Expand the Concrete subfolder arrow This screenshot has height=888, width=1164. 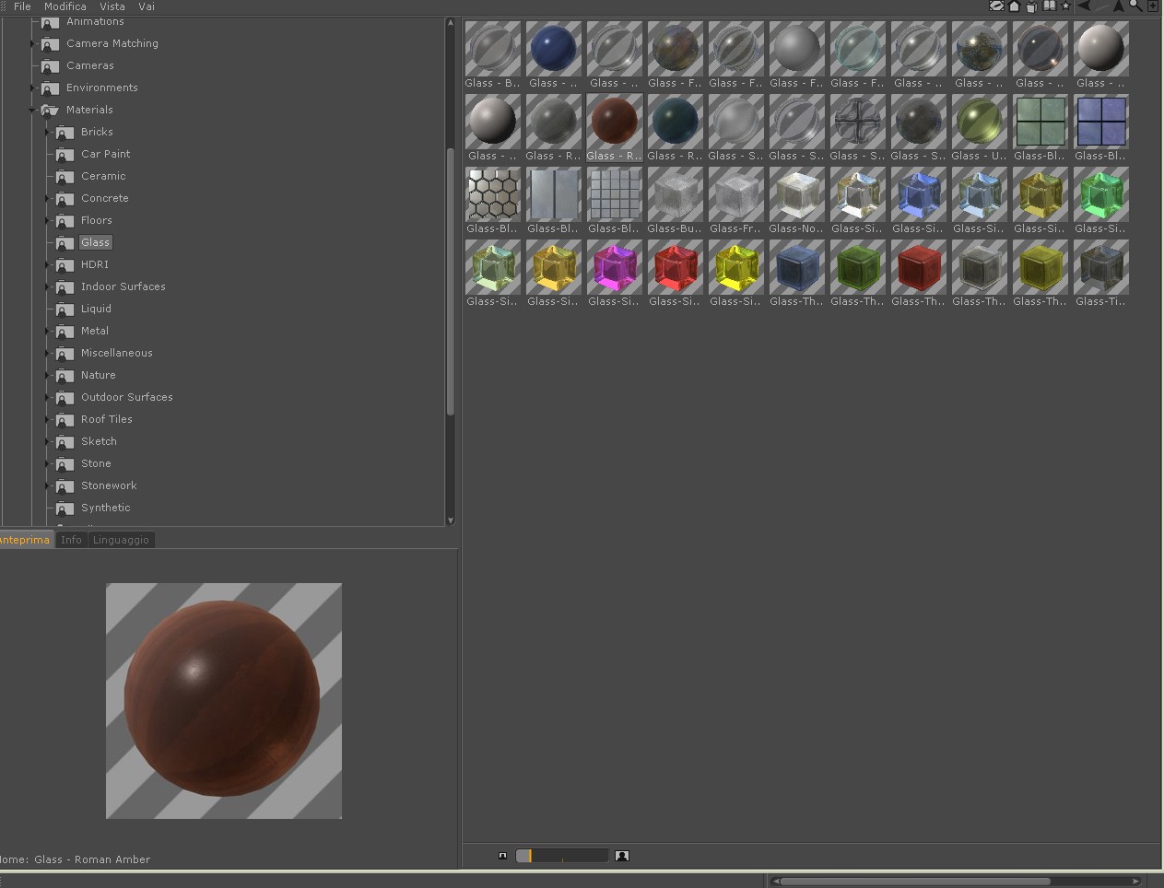coord(48,198)
